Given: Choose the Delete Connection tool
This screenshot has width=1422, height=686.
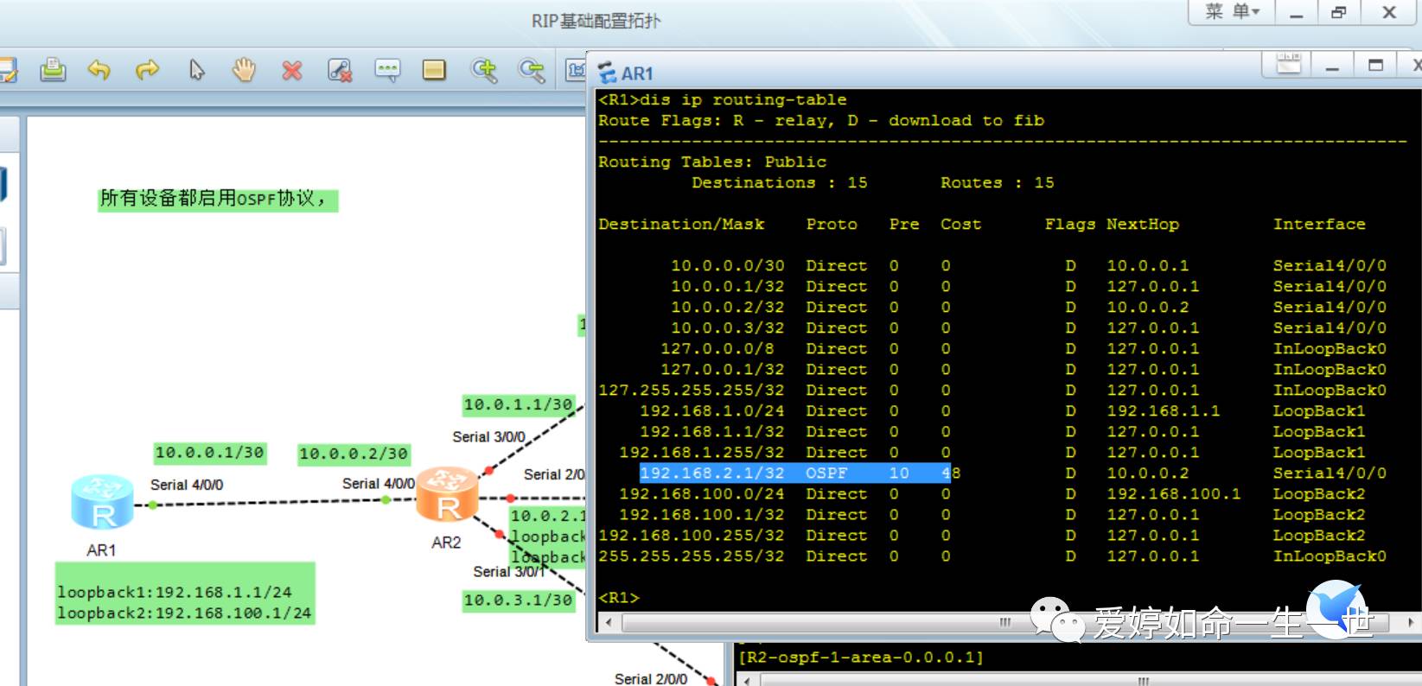Looking at the screenshot, I should coord(340,70).
